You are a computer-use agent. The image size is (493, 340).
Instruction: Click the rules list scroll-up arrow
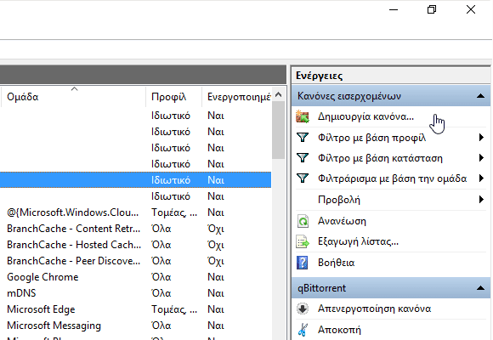pos(278,94)
